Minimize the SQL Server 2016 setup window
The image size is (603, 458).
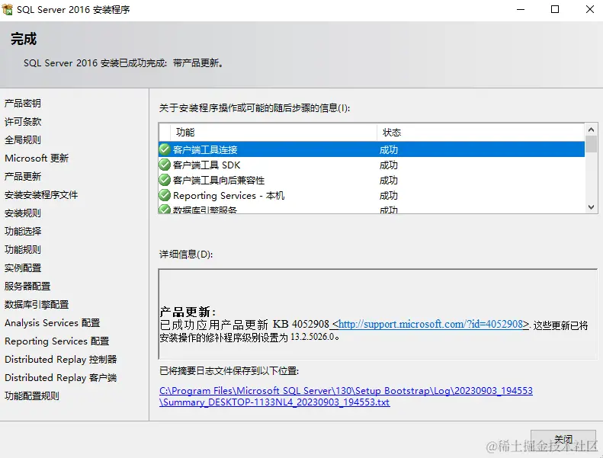pos(521,9)
